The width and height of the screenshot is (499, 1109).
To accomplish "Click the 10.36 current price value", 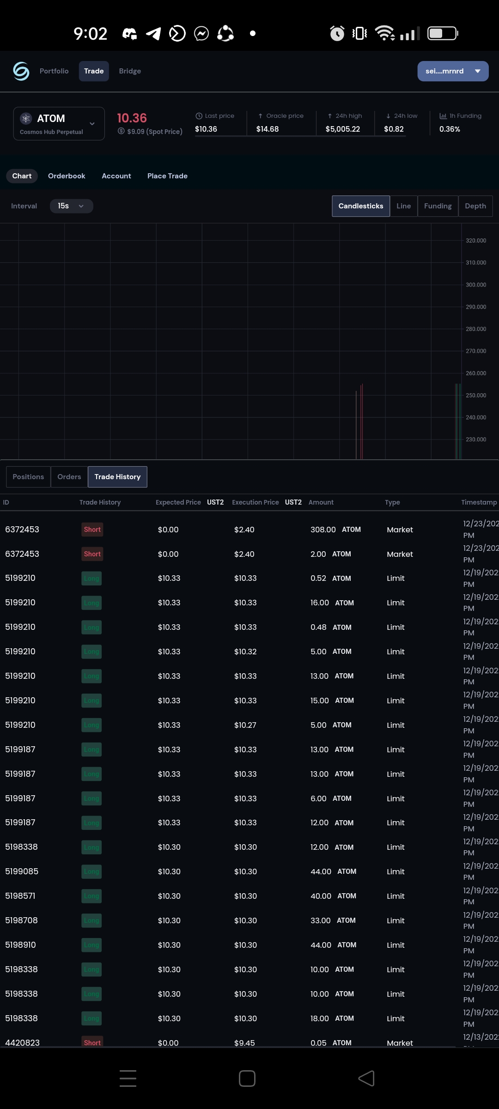I will pyautogui.click(x=132, y=118).
